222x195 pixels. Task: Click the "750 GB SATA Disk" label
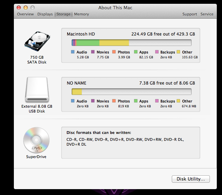(37, 60)
